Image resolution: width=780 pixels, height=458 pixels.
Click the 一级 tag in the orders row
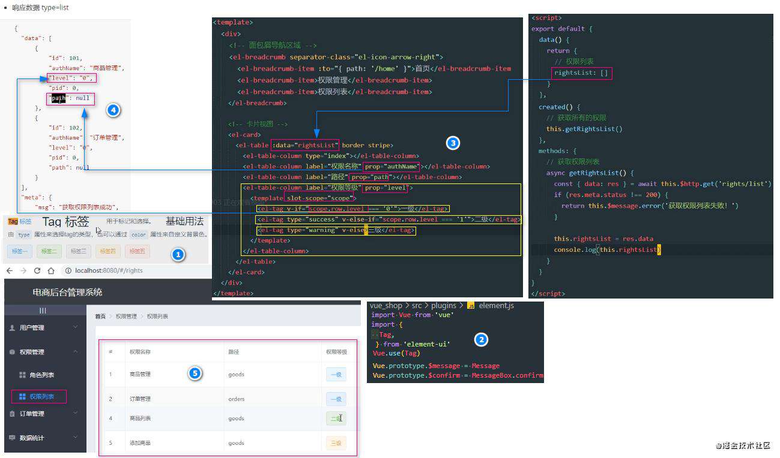[x=336, y=399]
